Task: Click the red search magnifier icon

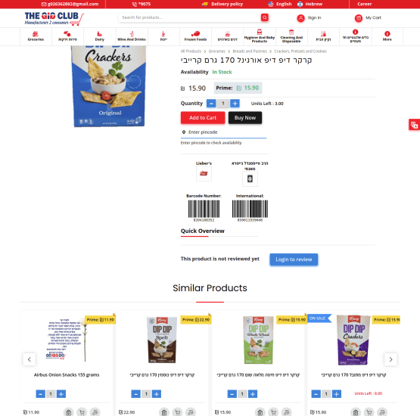Action: 264,17
